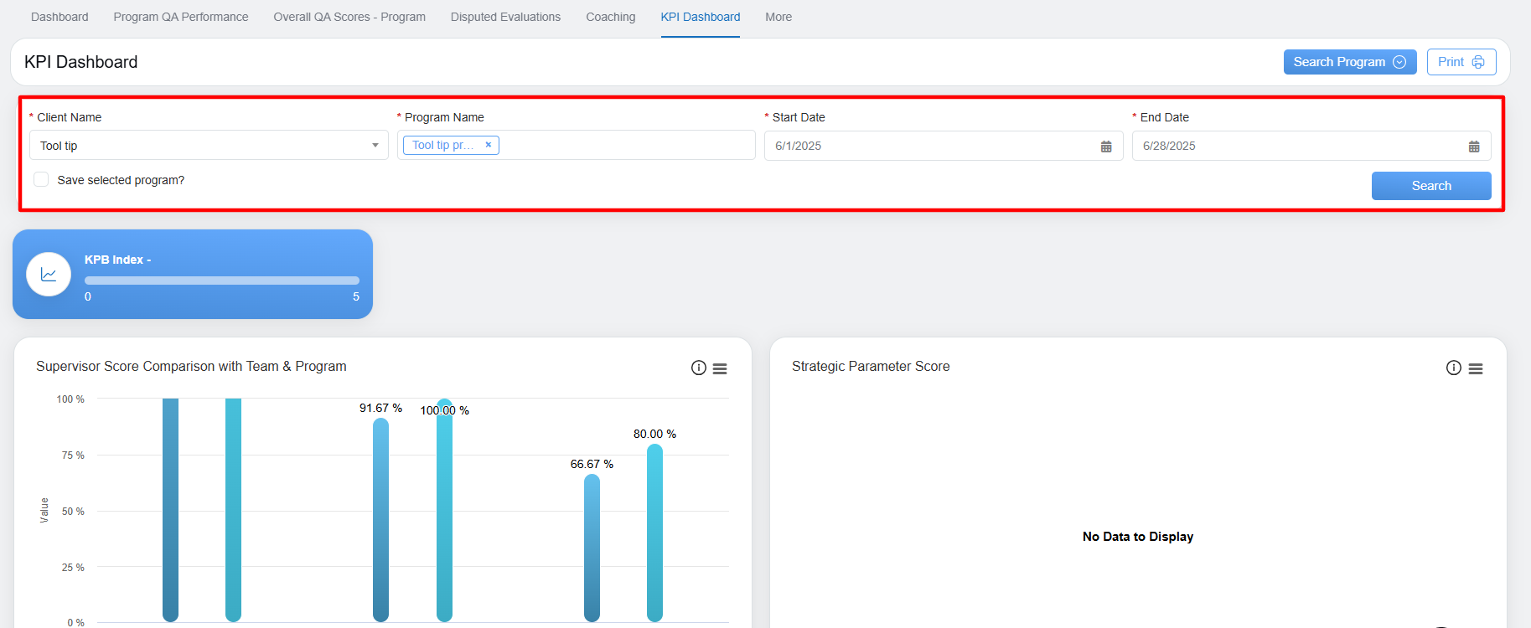The width and height of the screenshot is (1531, 628).
Task: Open info icon on Supervisor Score chart
Action: point(698,368)
